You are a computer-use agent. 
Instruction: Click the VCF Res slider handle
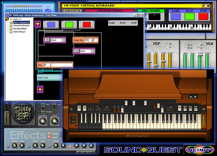156,66
